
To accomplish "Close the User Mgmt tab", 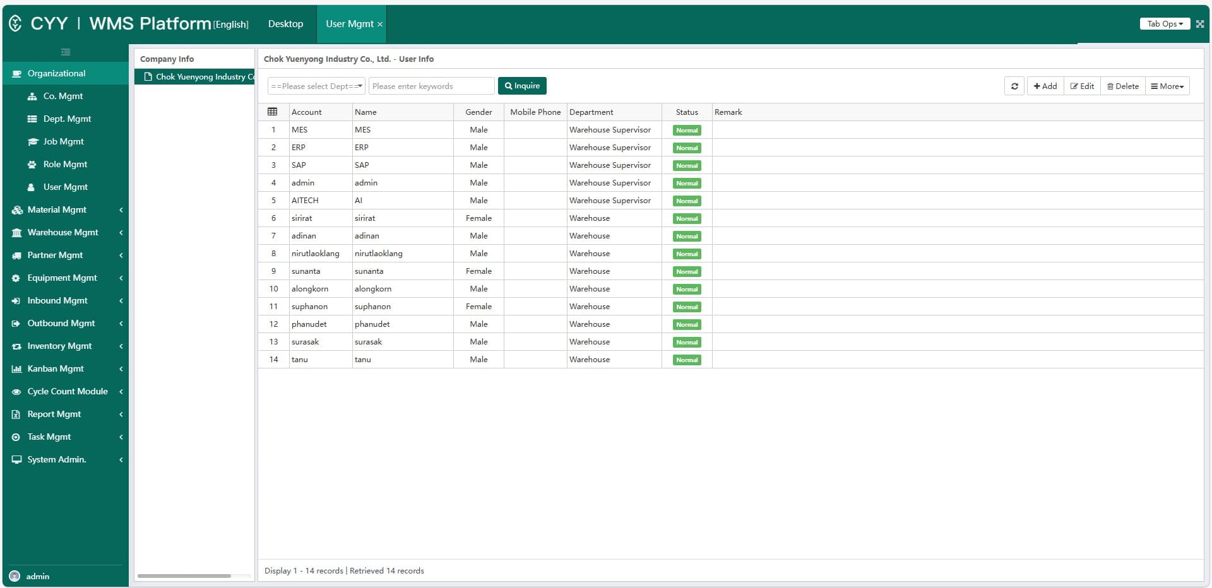I will [380, 25].
